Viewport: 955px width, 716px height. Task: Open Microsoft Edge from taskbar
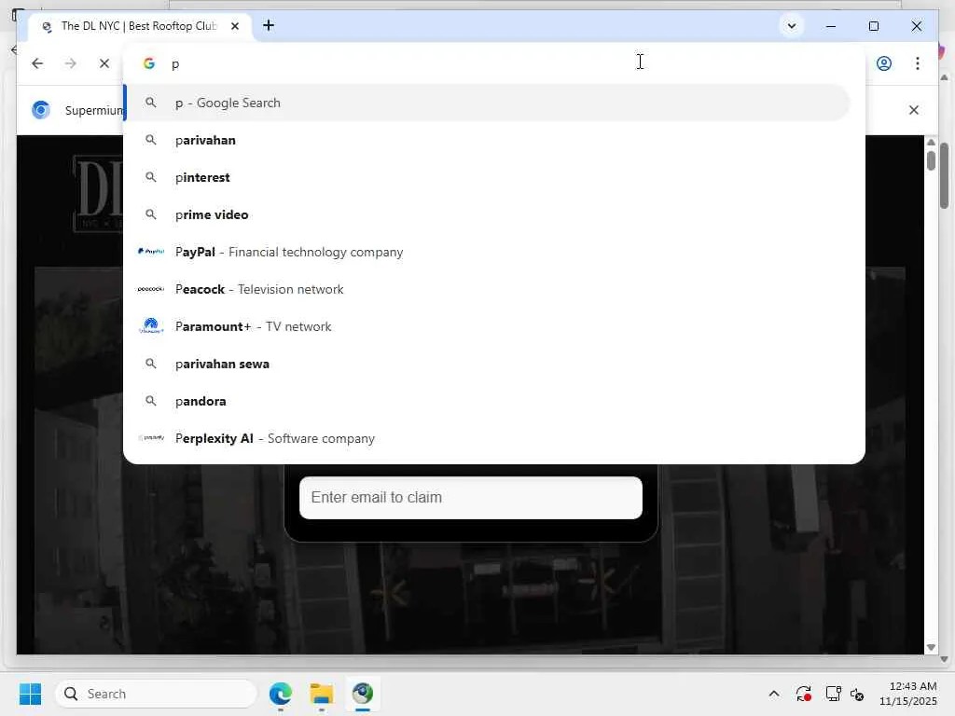[280, 694]
